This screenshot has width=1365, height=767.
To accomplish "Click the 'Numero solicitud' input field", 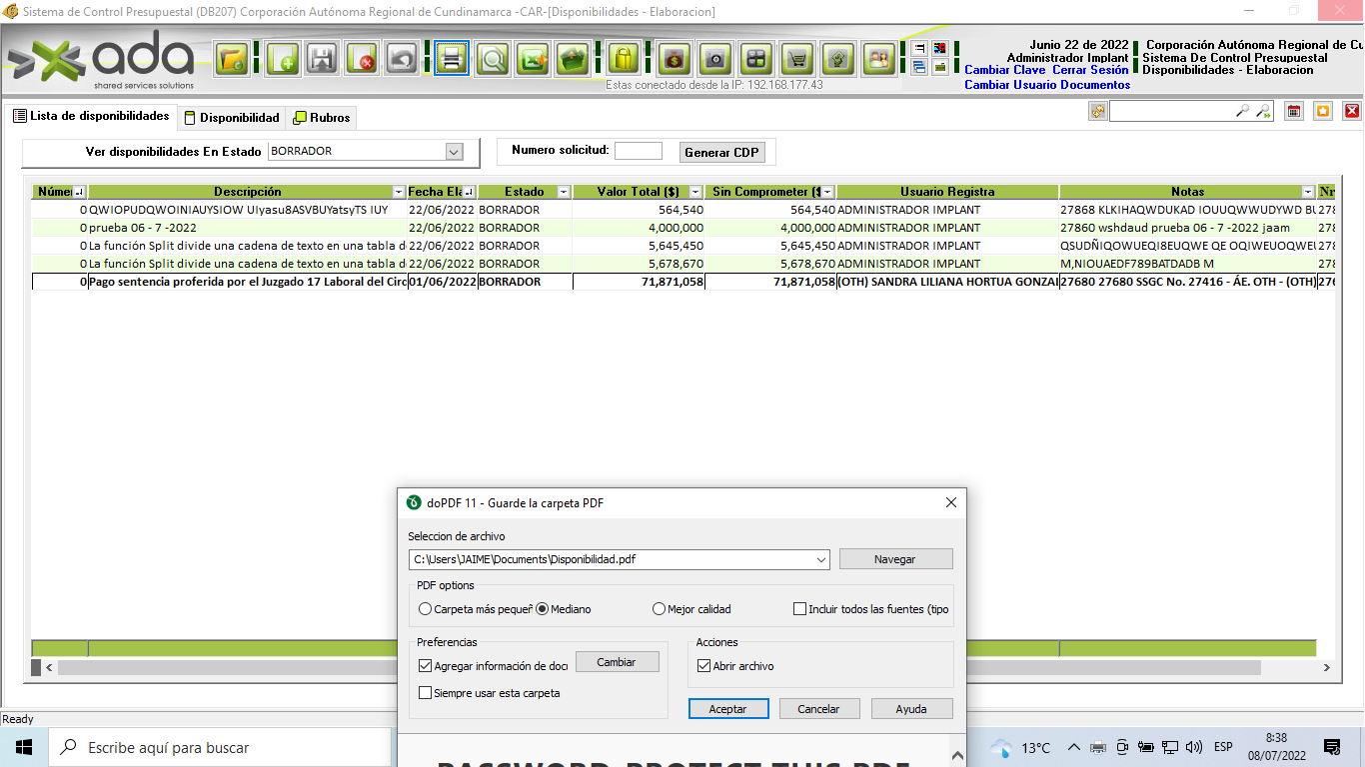I will (638, 152).
